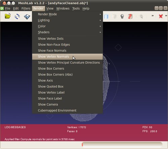Click the FPS: 200.0 readout

[x=150, y=131]
